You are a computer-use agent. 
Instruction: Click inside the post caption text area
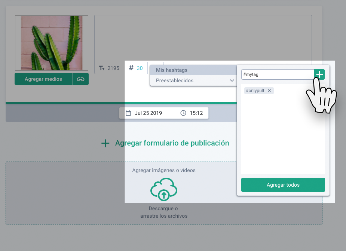pyautogui.click(x=203, y=37)
